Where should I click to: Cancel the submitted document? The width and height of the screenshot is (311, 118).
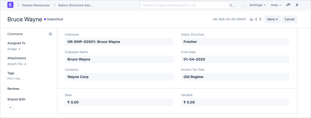pos(289,19)
